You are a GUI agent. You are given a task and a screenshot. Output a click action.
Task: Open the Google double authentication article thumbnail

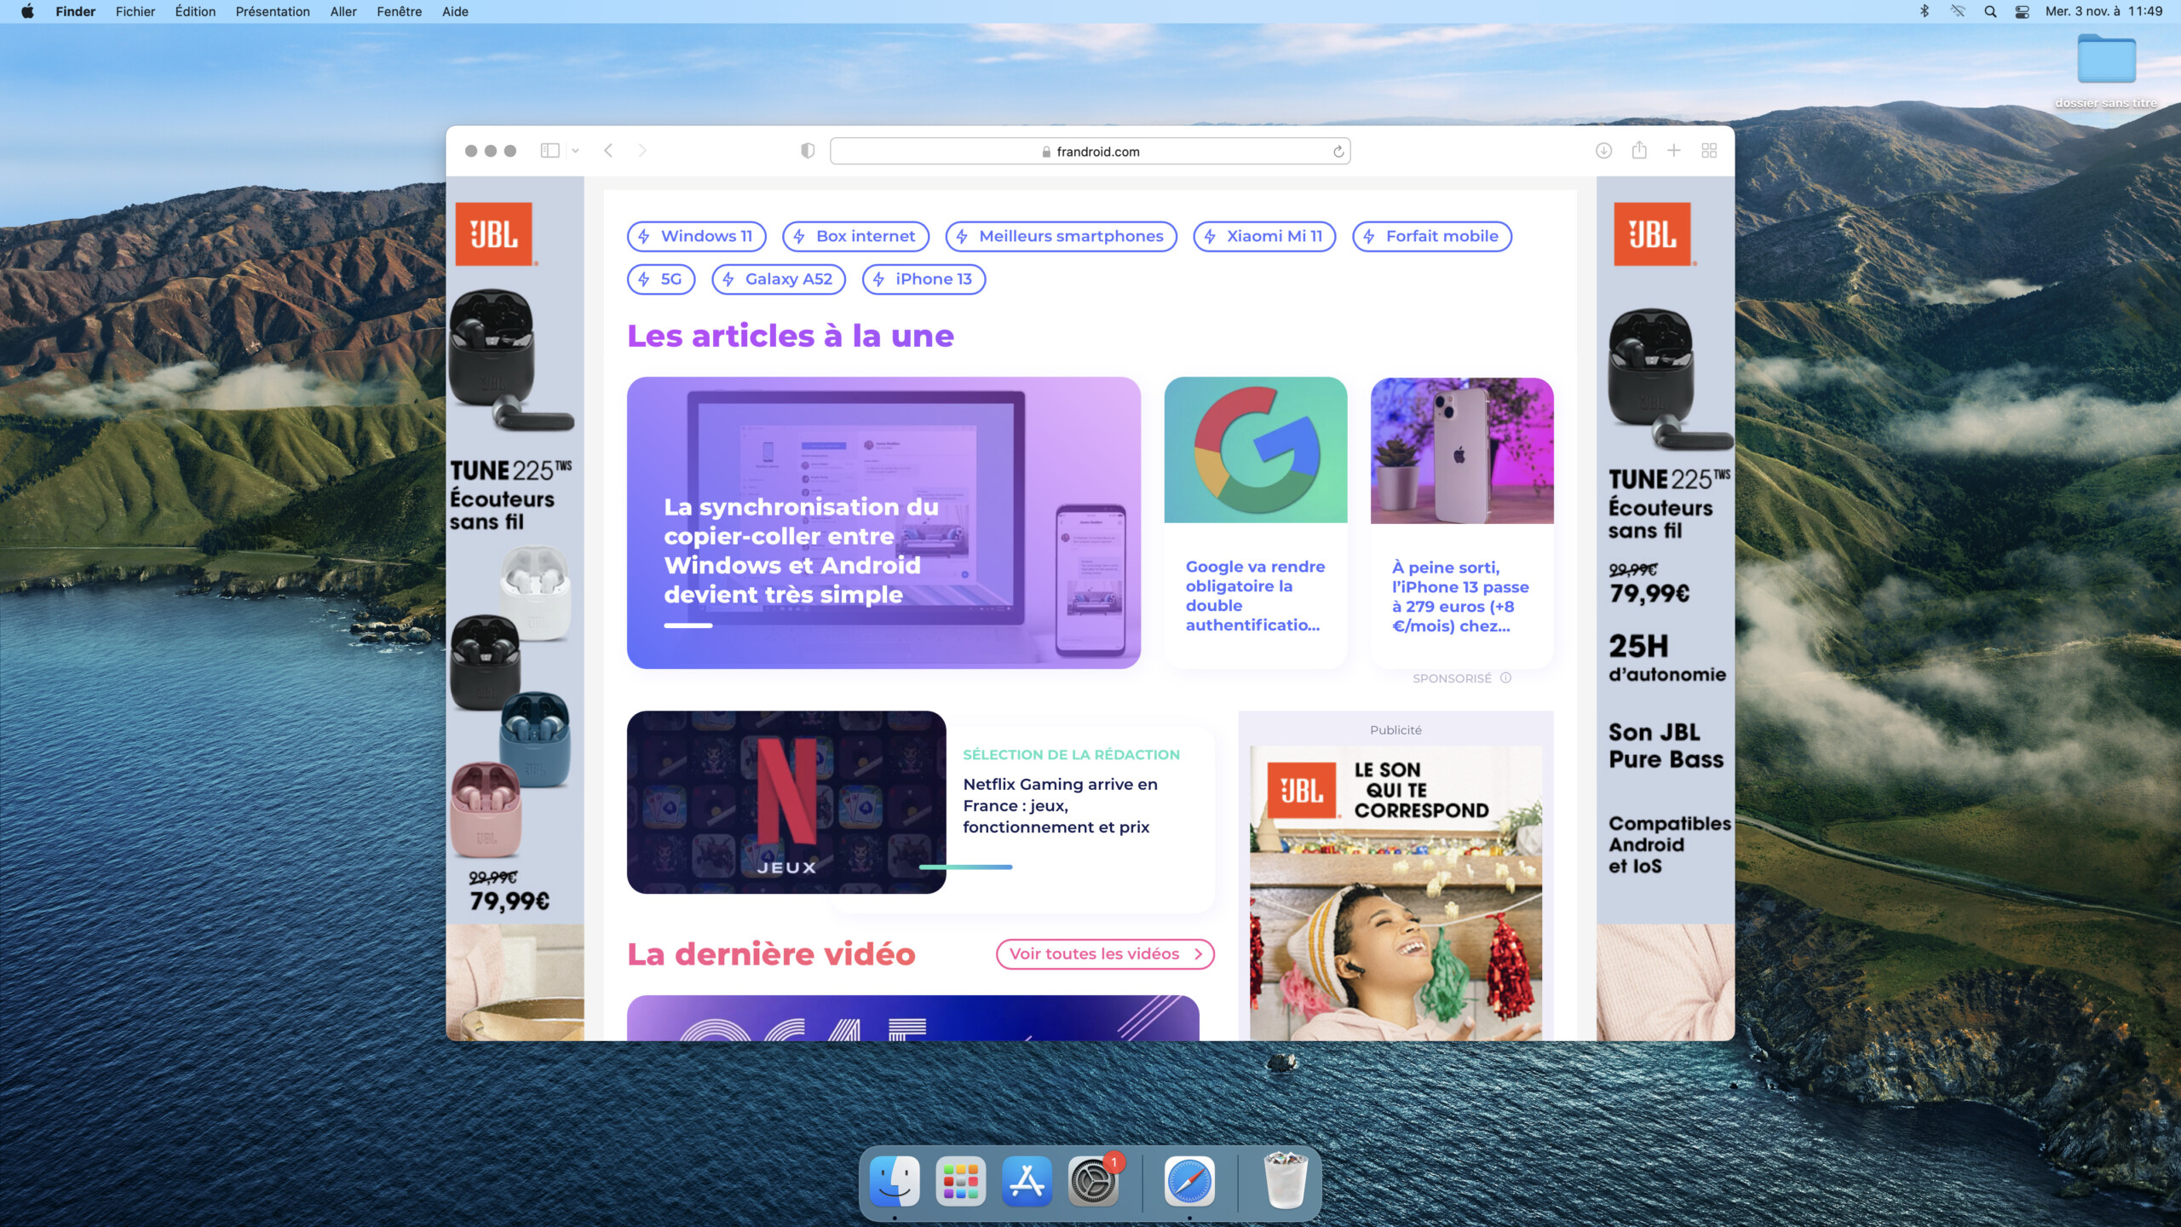click(x=1256, y=450)
